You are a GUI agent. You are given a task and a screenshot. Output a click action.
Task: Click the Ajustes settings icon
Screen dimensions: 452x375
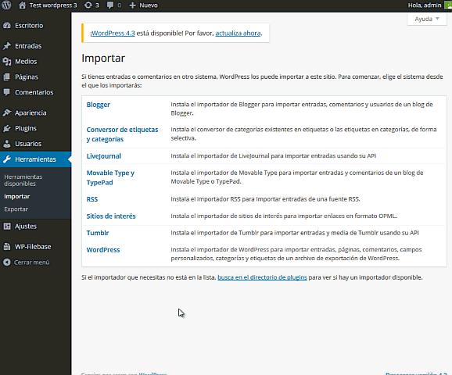[x=7, y=226]
